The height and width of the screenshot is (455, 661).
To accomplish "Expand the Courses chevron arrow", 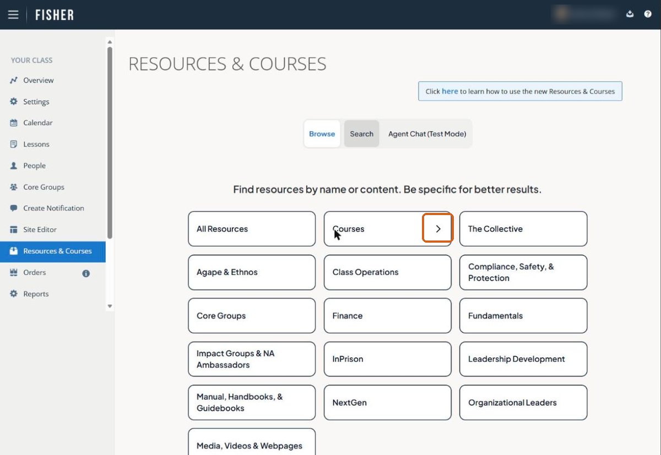I will click(x=438, y=229).
